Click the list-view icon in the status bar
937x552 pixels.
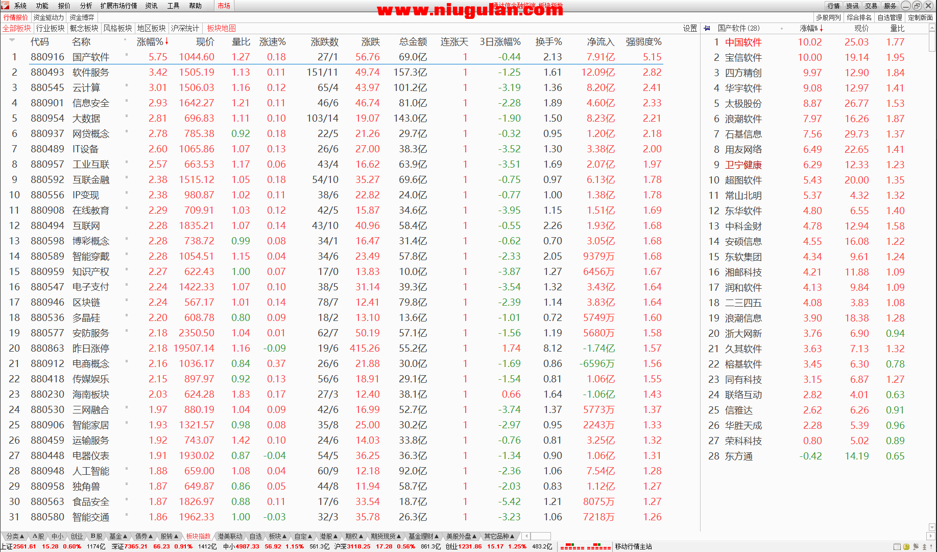point(897,547)
